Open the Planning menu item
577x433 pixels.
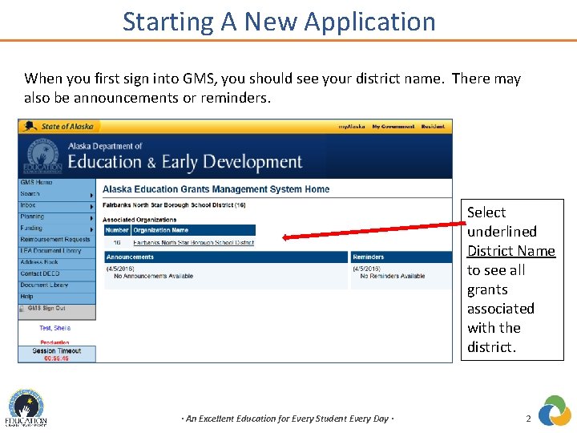pyautogui.click(x=32, y=216)
